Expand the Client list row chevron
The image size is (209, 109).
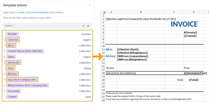(x=4, y=40)
